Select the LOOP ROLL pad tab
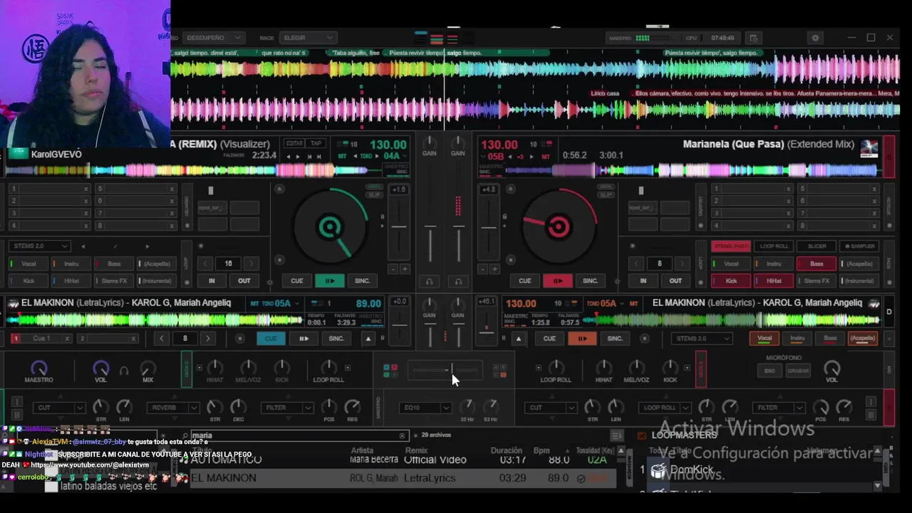Screen dimensions: 912x513 tap(774, 246)
